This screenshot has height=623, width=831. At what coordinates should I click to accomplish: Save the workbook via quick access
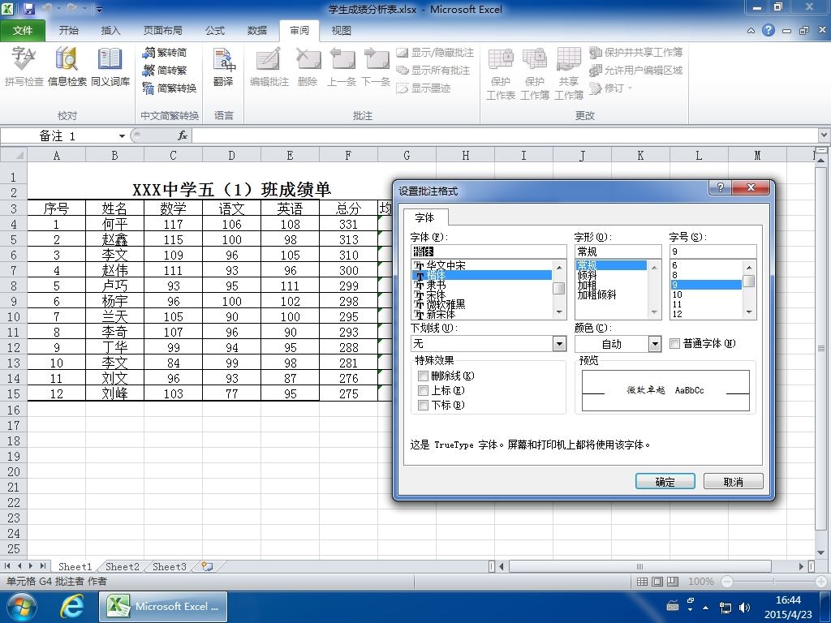click(29, 9)
